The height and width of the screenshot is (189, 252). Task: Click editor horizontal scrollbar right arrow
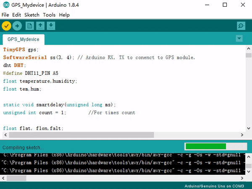click(242, 135)
